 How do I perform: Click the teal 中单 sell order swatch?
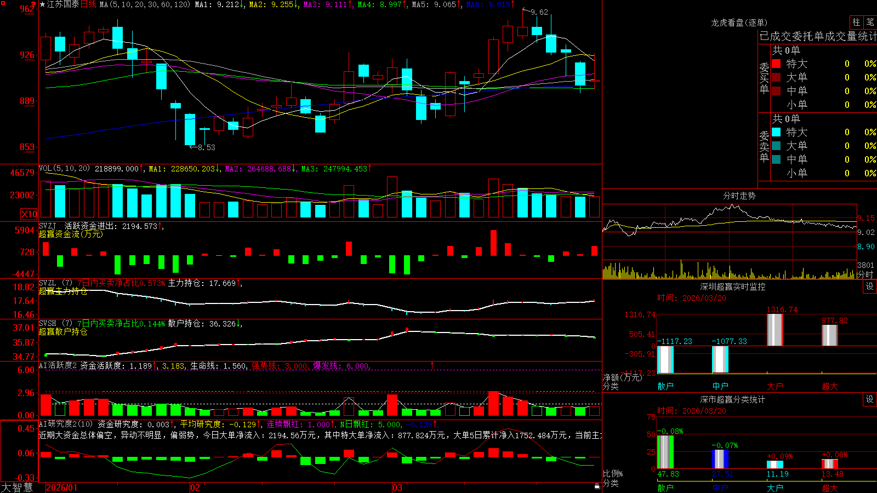(776, 159)
